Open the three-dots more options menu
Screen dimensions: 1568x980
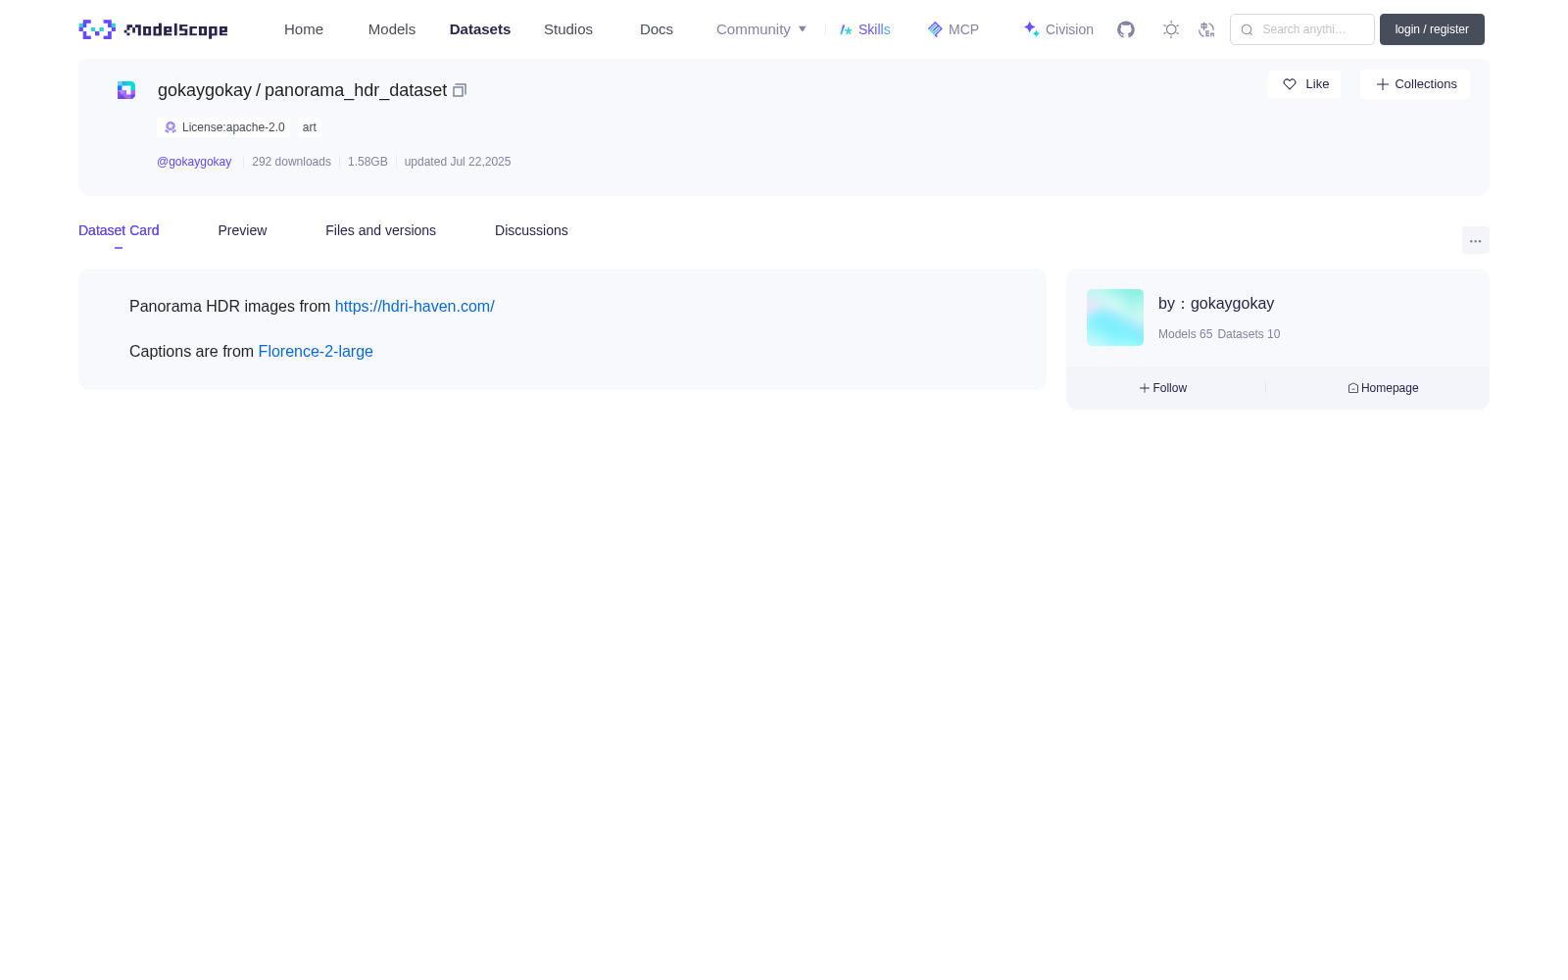(x=1475, y=240)
